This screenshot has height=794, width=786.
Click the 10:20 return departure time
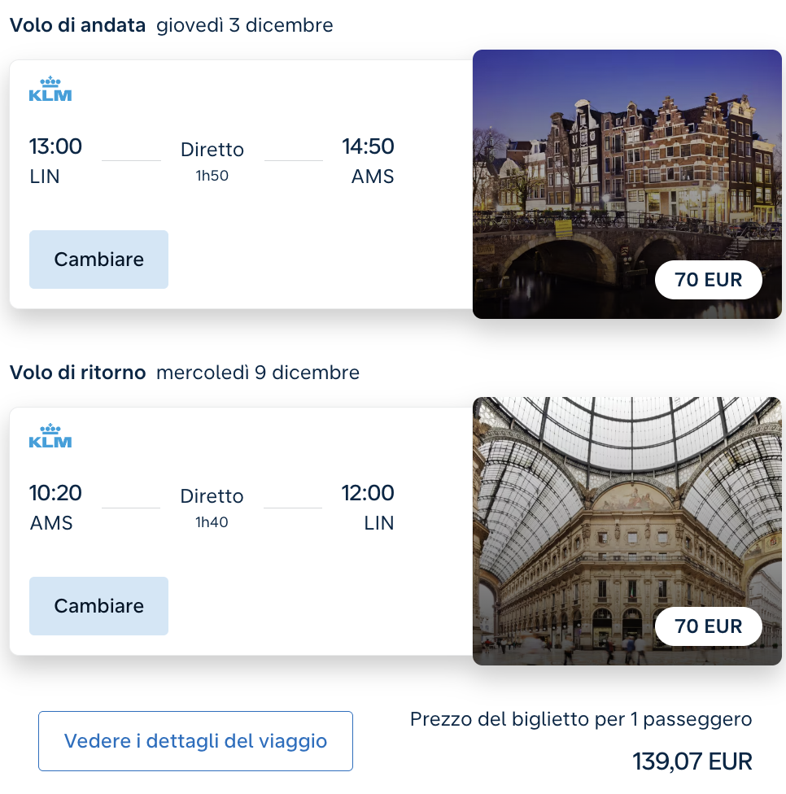[55, 493]
